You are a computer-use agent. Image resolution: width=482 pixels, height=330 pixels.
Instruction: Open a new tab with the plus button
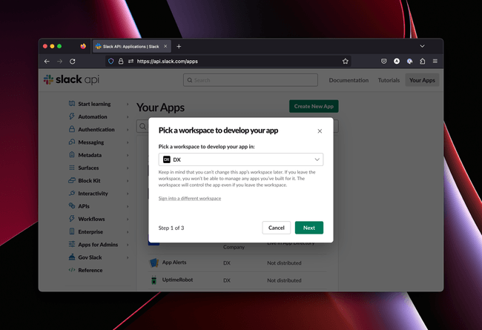tap(179, 47)
